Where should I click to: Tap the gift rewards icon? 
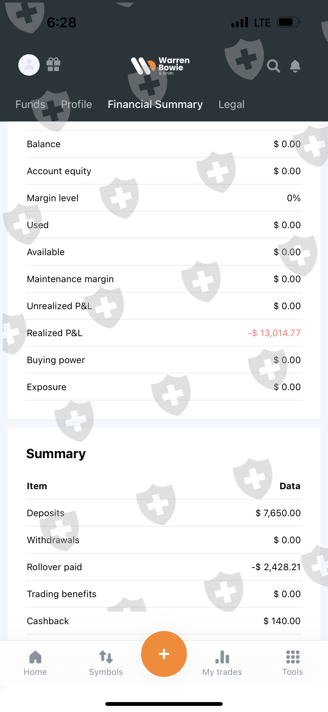pyautogui.click(x=53, y=64)
